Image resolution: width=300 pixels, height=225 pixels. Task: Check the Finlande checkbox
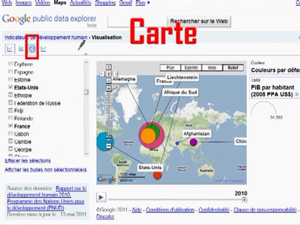(11, 118)
